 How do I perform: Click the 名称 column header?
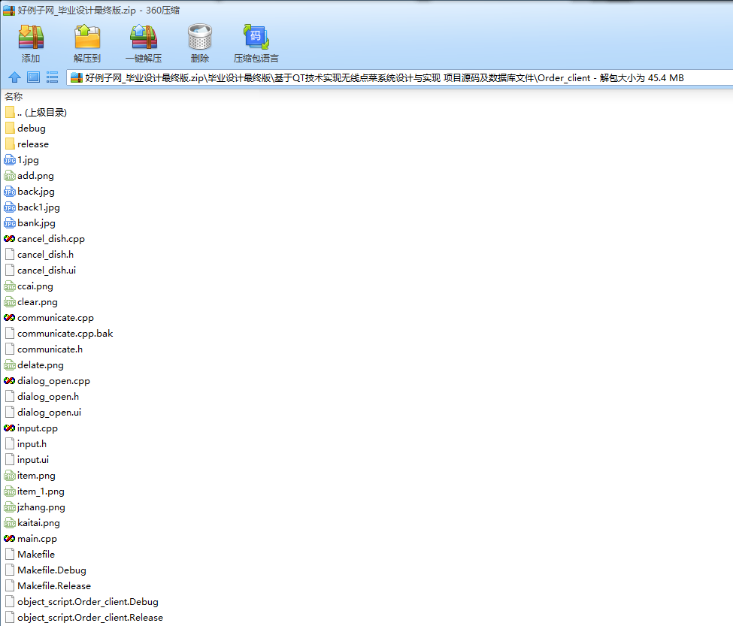14,97
